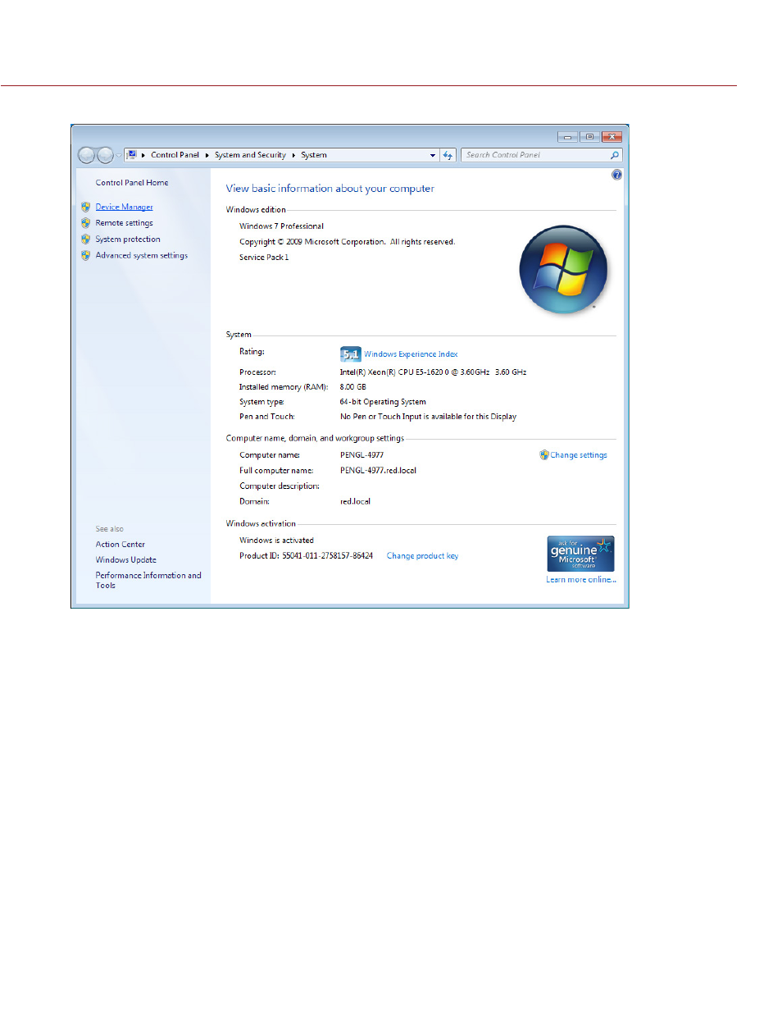Click the computer icon in address bar

131,155
